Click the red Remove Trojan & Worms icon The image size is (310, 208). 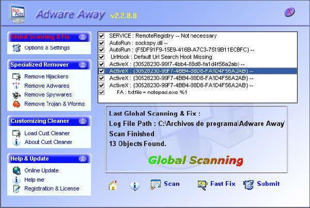16,104
